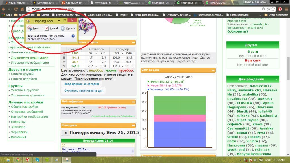Open the Empire bookmark
The image size is (290, 163).
click(x=122, y=15)
